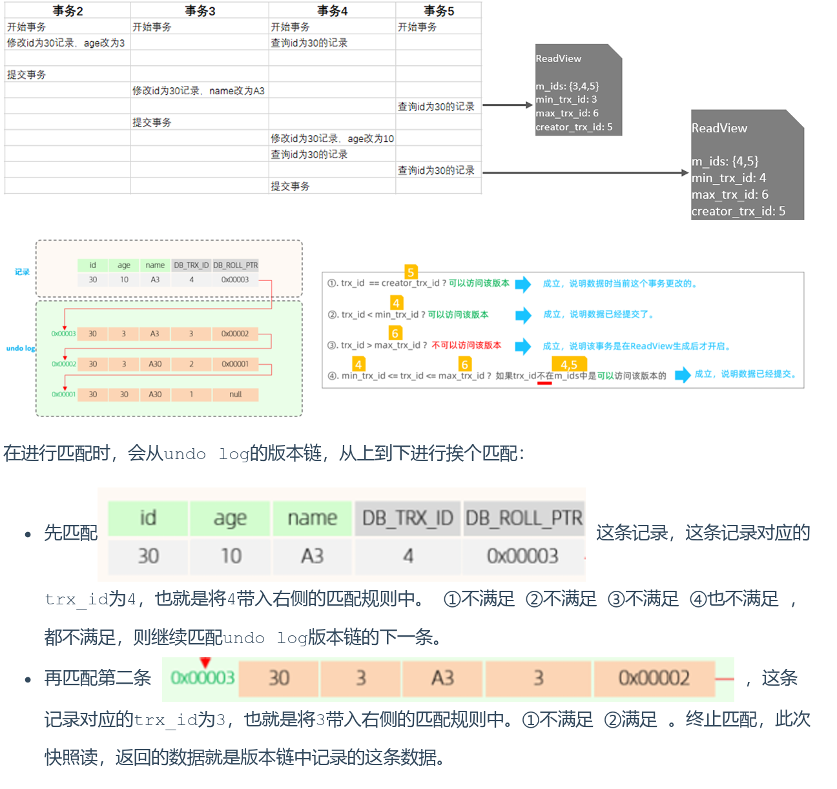The image size is (837, 789).
Task: Click 开始事务 in the 事务5 column
Action: (417, 26)
